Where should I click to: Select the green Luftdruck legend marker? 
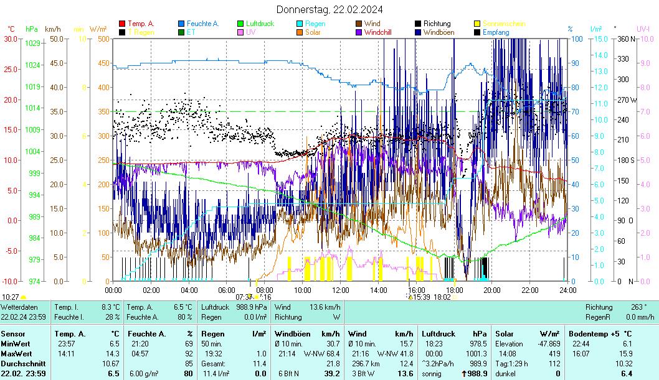[x=240, y=24]
